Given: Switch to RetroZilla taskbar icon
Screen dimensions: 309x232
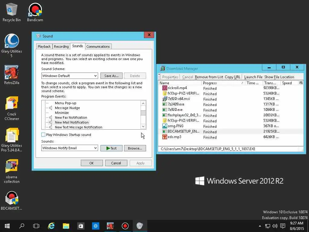Looking at the screenshot, I should (x=110, y=226).
